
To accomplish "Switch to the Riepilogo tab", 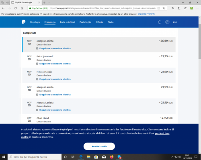I will coord(35,22).
